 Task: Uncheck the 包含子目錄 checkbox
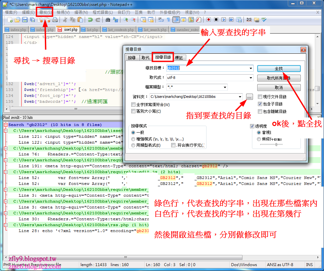pos(260,104)
